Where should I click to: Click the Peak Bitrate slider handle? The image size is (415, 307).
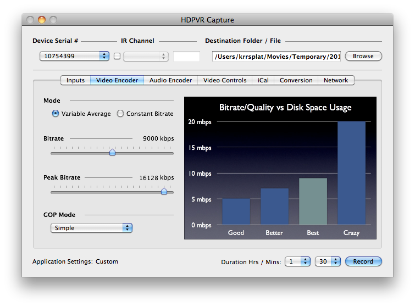coord(164,191)
